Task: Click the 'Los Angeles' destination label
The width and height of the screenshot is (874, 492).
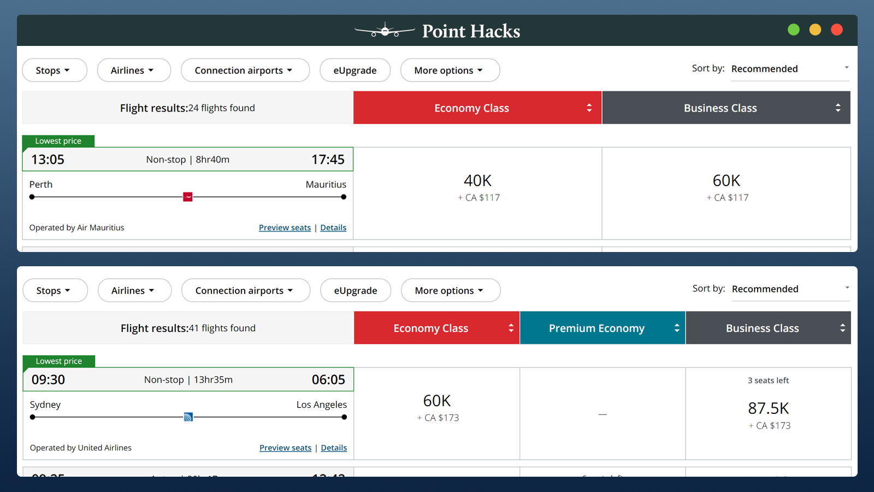Action: coord(322,405)
